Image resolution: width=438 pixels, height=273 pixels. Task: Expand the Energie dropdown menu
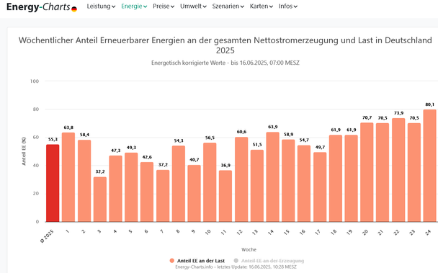134,6
